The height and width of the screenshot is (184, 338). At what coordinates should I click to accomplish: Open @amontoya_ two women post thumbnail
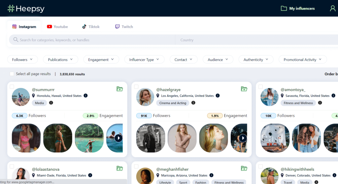(306, 138)
